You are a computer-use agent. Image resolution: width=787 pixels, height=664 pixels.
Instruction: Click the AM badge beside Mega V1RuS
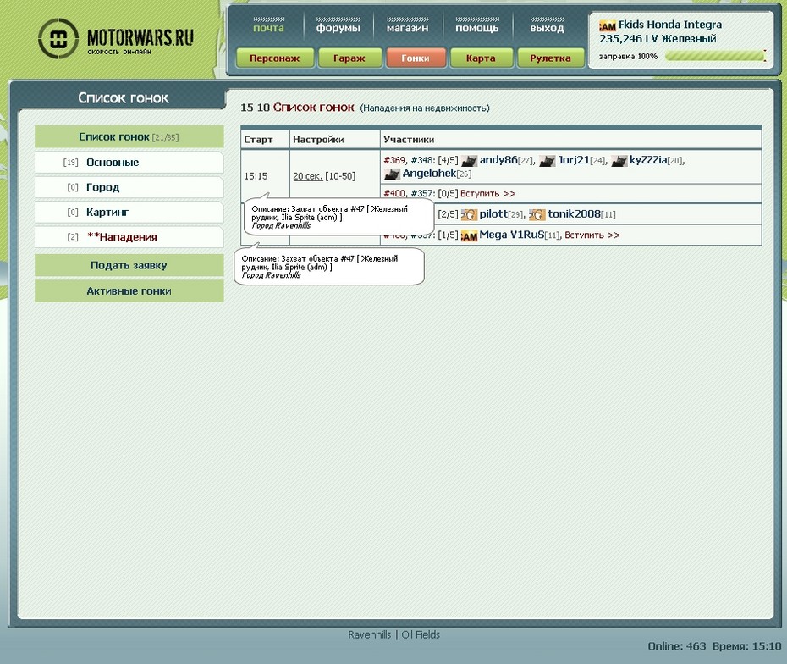point(469,235)
